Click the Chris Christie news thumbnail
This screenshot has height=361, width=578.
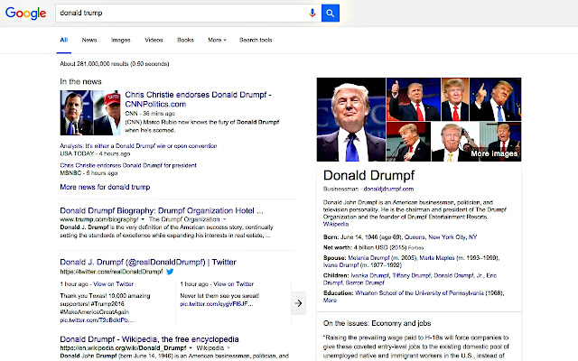90,113
